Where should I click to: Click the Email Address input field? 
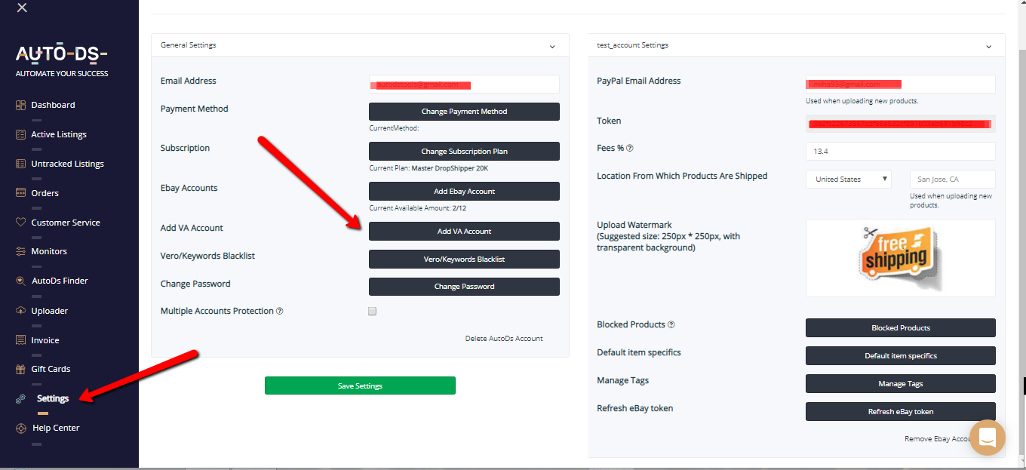pos(464,84)
